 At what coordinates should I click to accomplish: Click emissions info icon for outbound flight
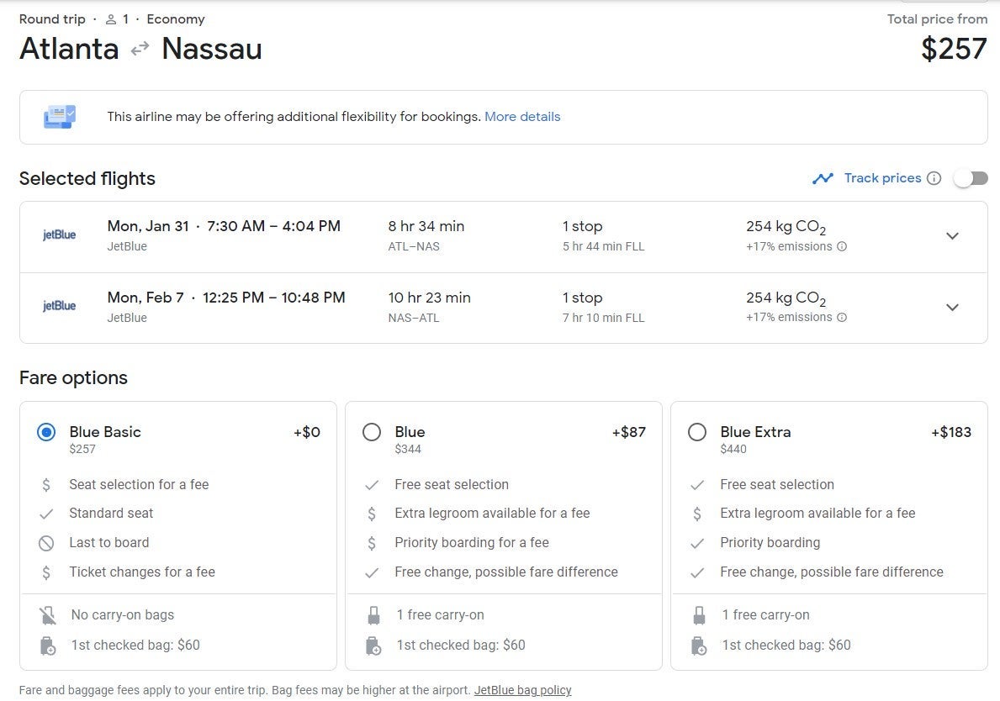point(842,247)
